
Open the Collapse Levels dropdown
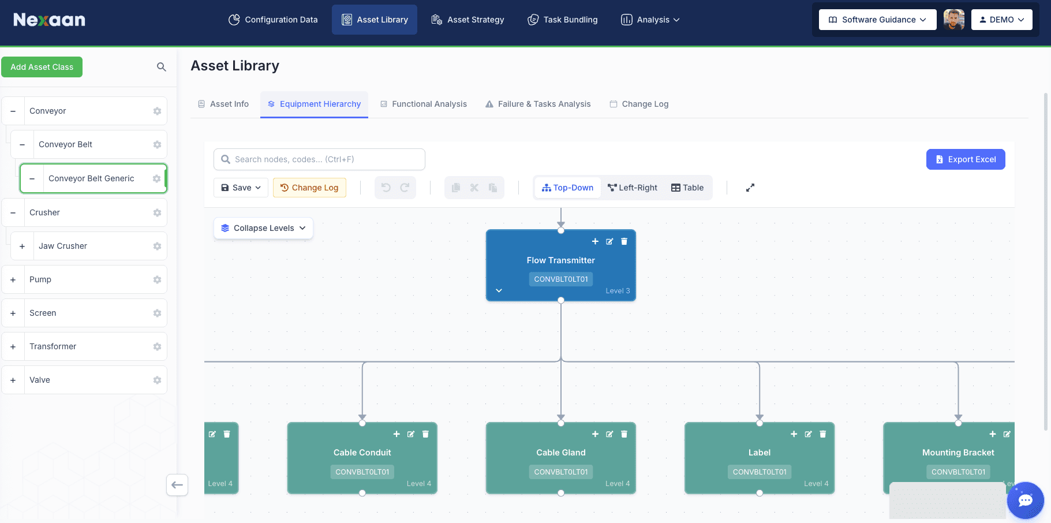(264, 228)
